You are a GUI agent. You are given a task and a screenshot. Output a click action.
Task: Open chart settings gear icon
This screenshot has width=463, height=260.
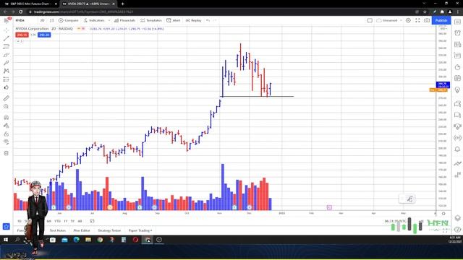(x=408, y=20)
